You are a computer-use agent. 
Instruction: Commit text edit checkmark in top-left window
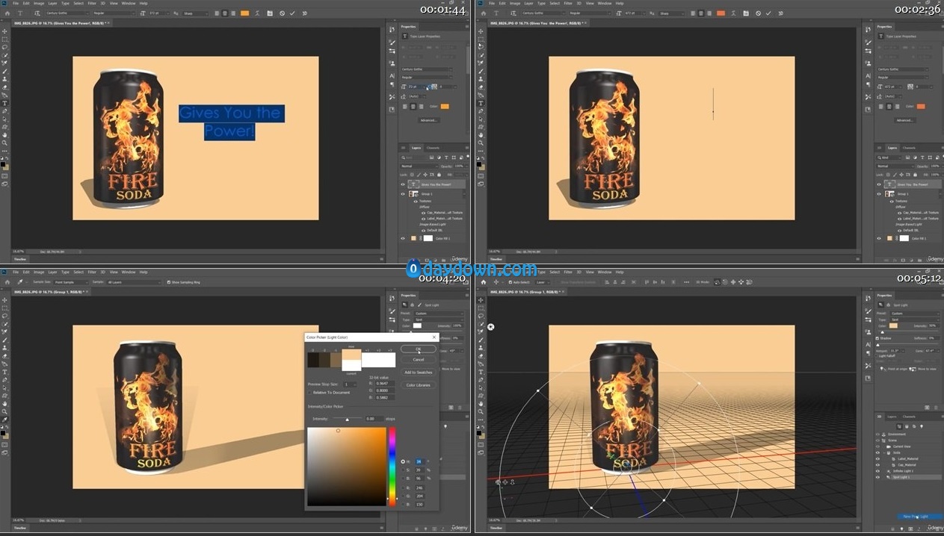[291, 13]
